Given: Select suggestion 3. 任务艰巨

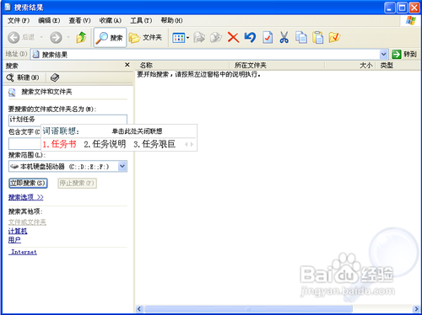Looking at the screenshot, I should pyautogui.click(x=154, y=144).
